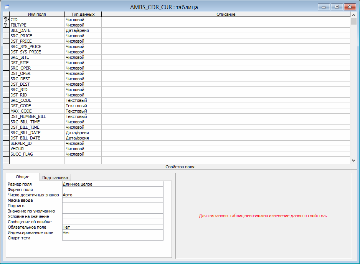Maximize the AMBS_CDR_CUR table window
The height and width of the screenshot is (264, 360).
tap(337, 7)
